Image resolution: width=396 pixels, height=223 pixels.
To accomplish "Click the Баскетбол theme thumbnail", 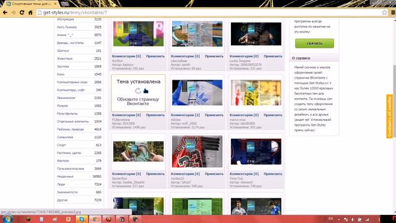I will coord(139,151).
